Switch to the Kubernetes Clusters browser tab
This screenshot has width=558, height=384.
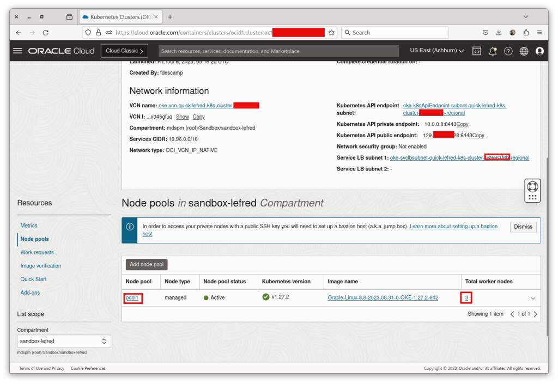pos(120,17)
